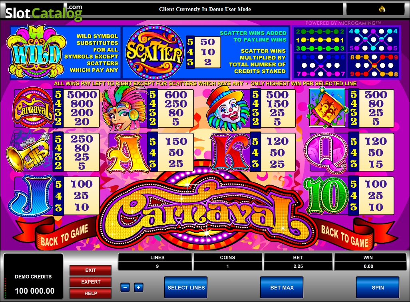Select the Carnaval logo paytable symbol
Image resolution: width=410 pixels, height=302 pixels.
pos(33,108)
